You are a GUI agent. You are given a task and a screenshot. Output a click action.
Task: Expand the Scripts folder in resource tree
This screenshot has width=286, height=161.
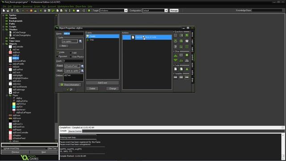tap(3, 27)
